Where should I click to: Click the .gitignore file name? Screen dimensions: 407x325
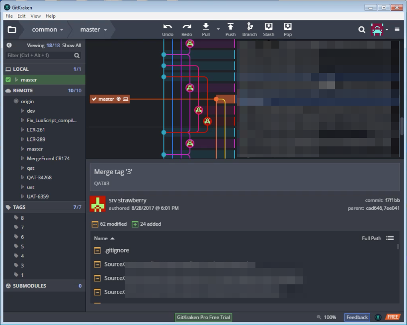point(117,251)
